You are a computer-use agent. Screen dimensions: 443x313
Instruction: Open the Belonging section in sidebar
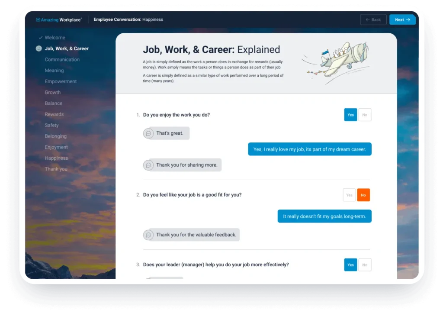(55, 136)
